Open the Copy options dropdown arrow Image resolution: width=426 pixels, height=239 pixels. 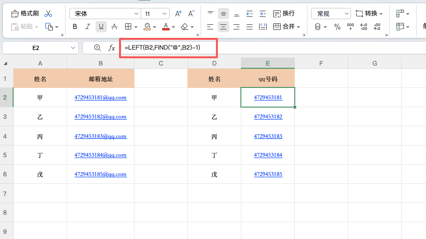(57, 27)
